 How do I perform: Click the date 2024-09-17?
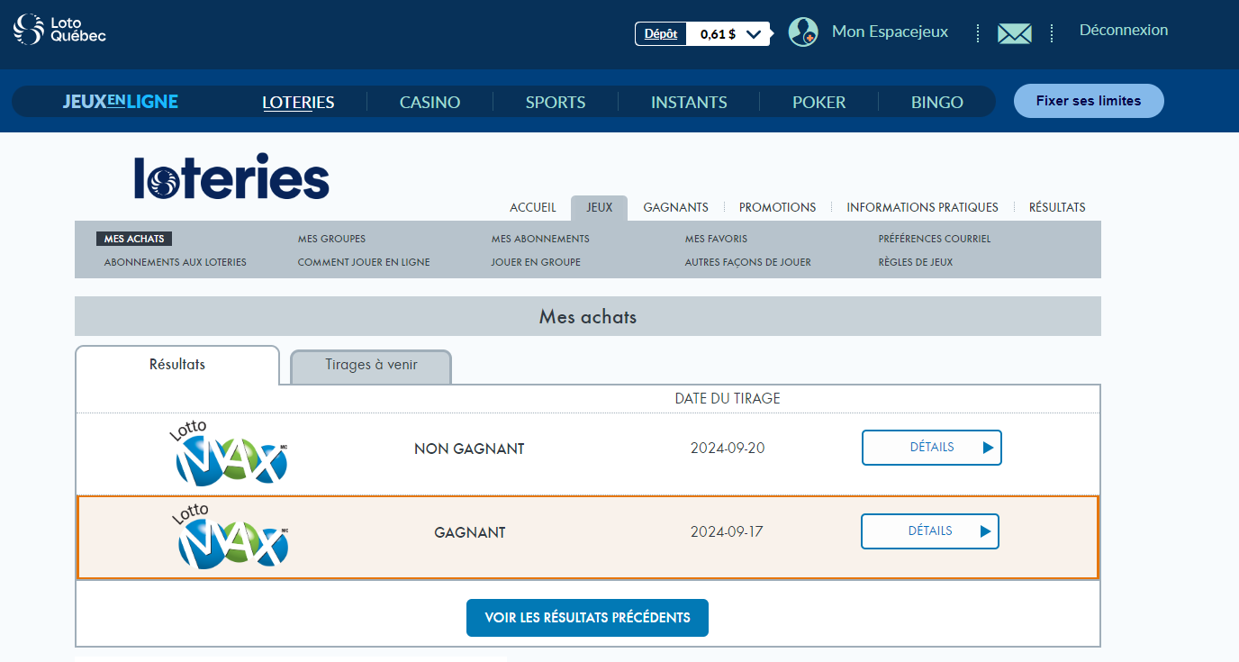[x=727, y=531]
